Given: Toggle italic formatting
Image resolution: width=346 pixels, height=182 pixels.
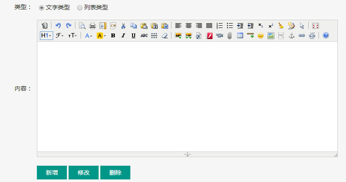Looking at the screenshot, I should (123, 35).
